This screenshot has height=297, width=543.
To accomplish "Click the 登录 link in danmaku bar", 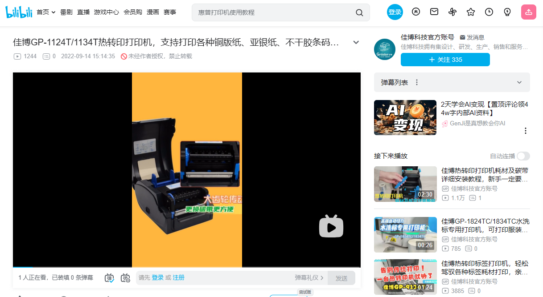I will (x=158, y=278).
